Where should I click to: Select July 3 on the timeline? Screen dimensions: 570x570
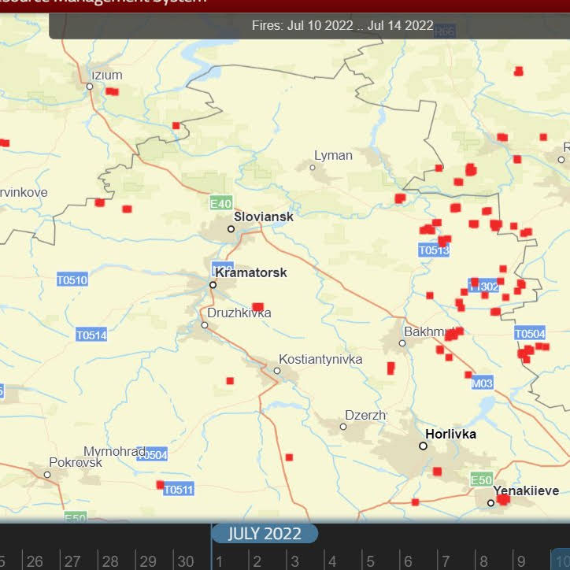(294, 561)
